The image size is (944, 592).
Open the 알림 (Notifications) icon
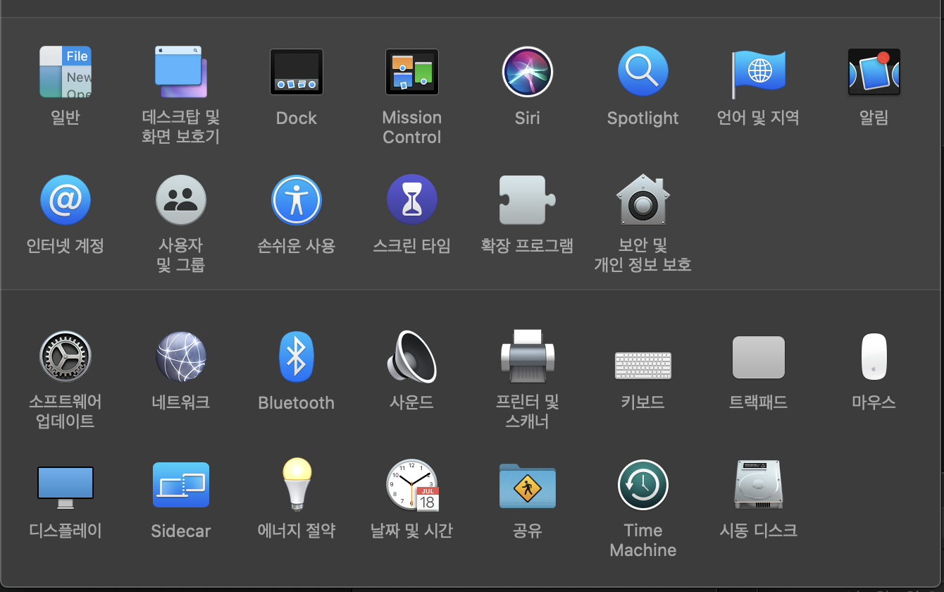(874, 72)
